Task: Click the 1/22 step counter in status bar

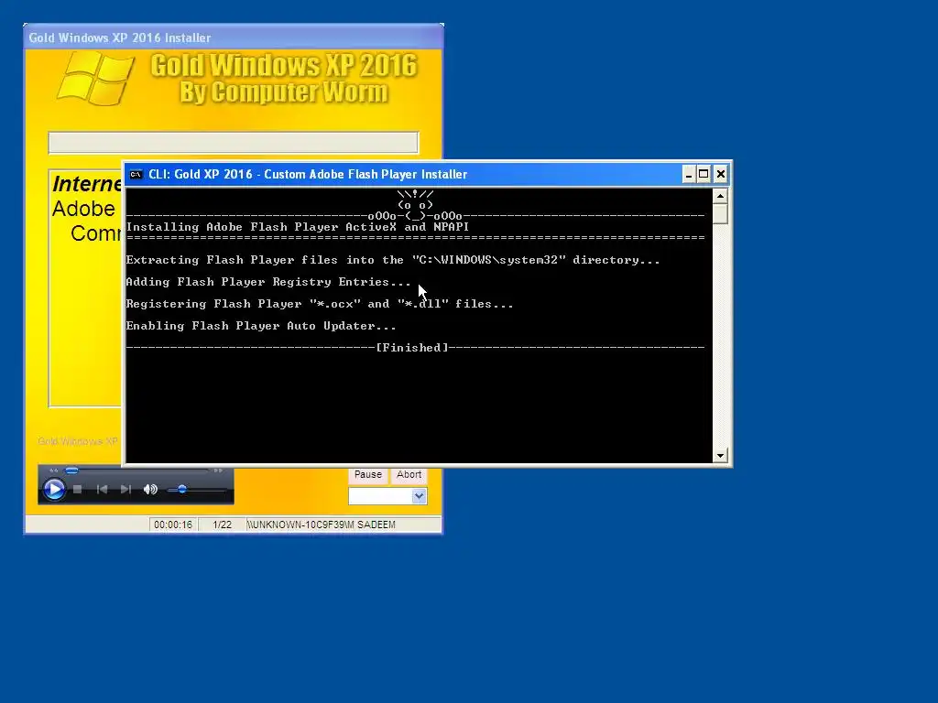Action: click(222, 525)
